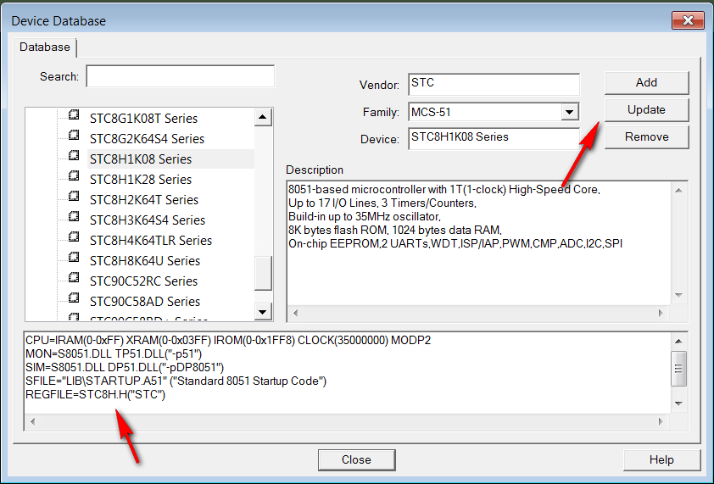Click the Update button
The height and width of the screenshot is (484, 714).
[646, 109]
